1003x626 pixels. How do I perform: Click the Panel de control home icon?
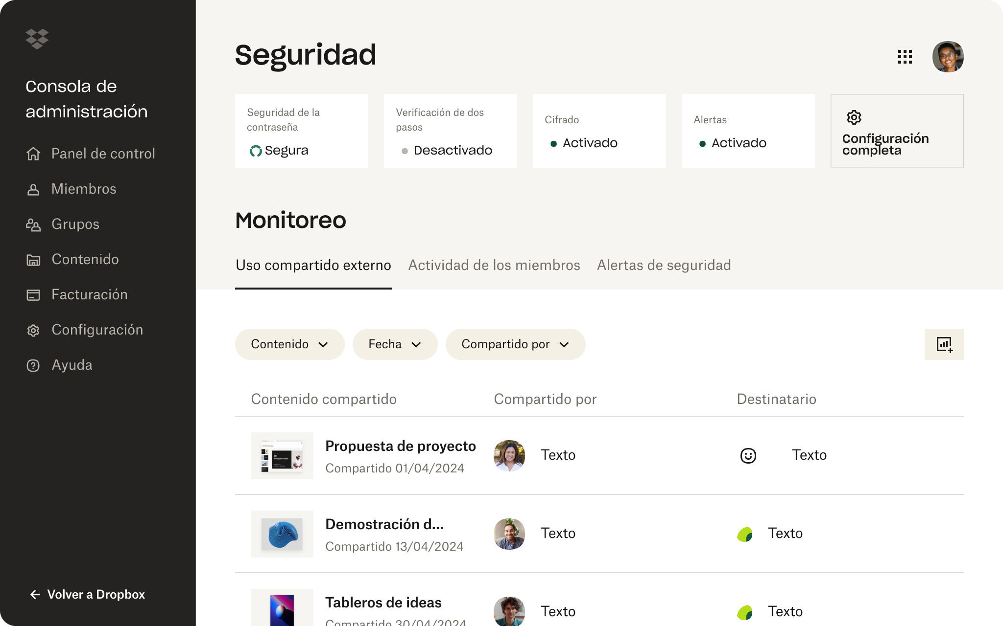point(33,154)
